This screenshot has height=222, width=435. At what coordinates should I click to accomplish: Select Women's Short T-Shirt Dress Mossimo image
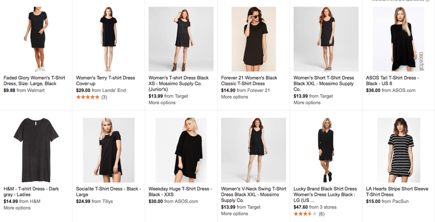pyautogui.click(x=326, y=39)
